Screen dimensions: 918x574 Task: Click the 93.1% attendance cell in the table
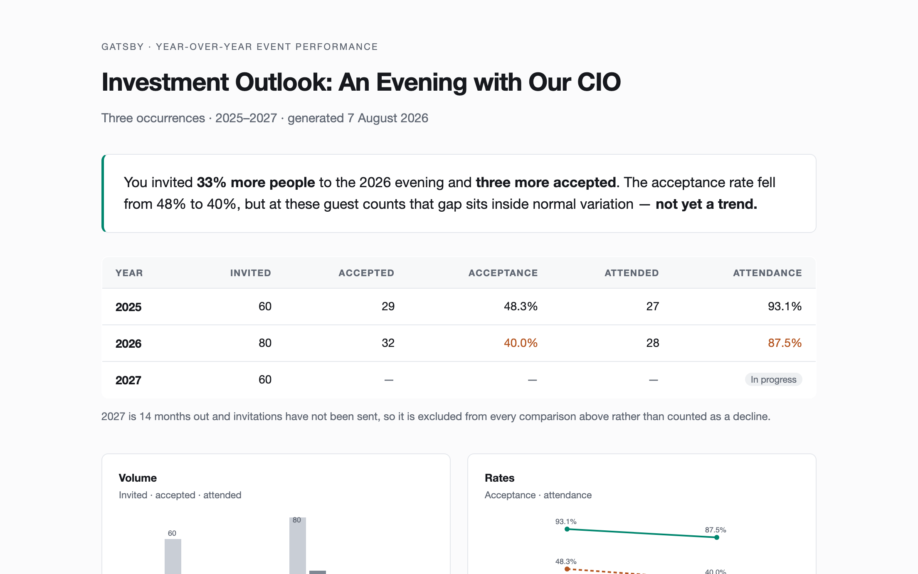point(785,307)
